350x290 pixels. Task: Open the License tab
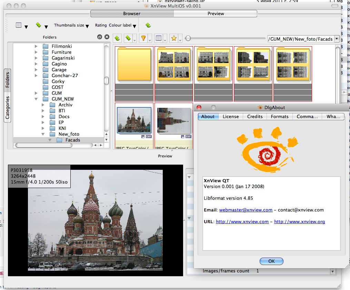click(x=231, y=116)
